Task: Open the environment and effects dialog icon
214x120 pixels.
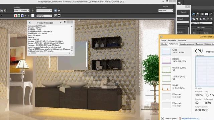Action: click(x=59, y=10)
